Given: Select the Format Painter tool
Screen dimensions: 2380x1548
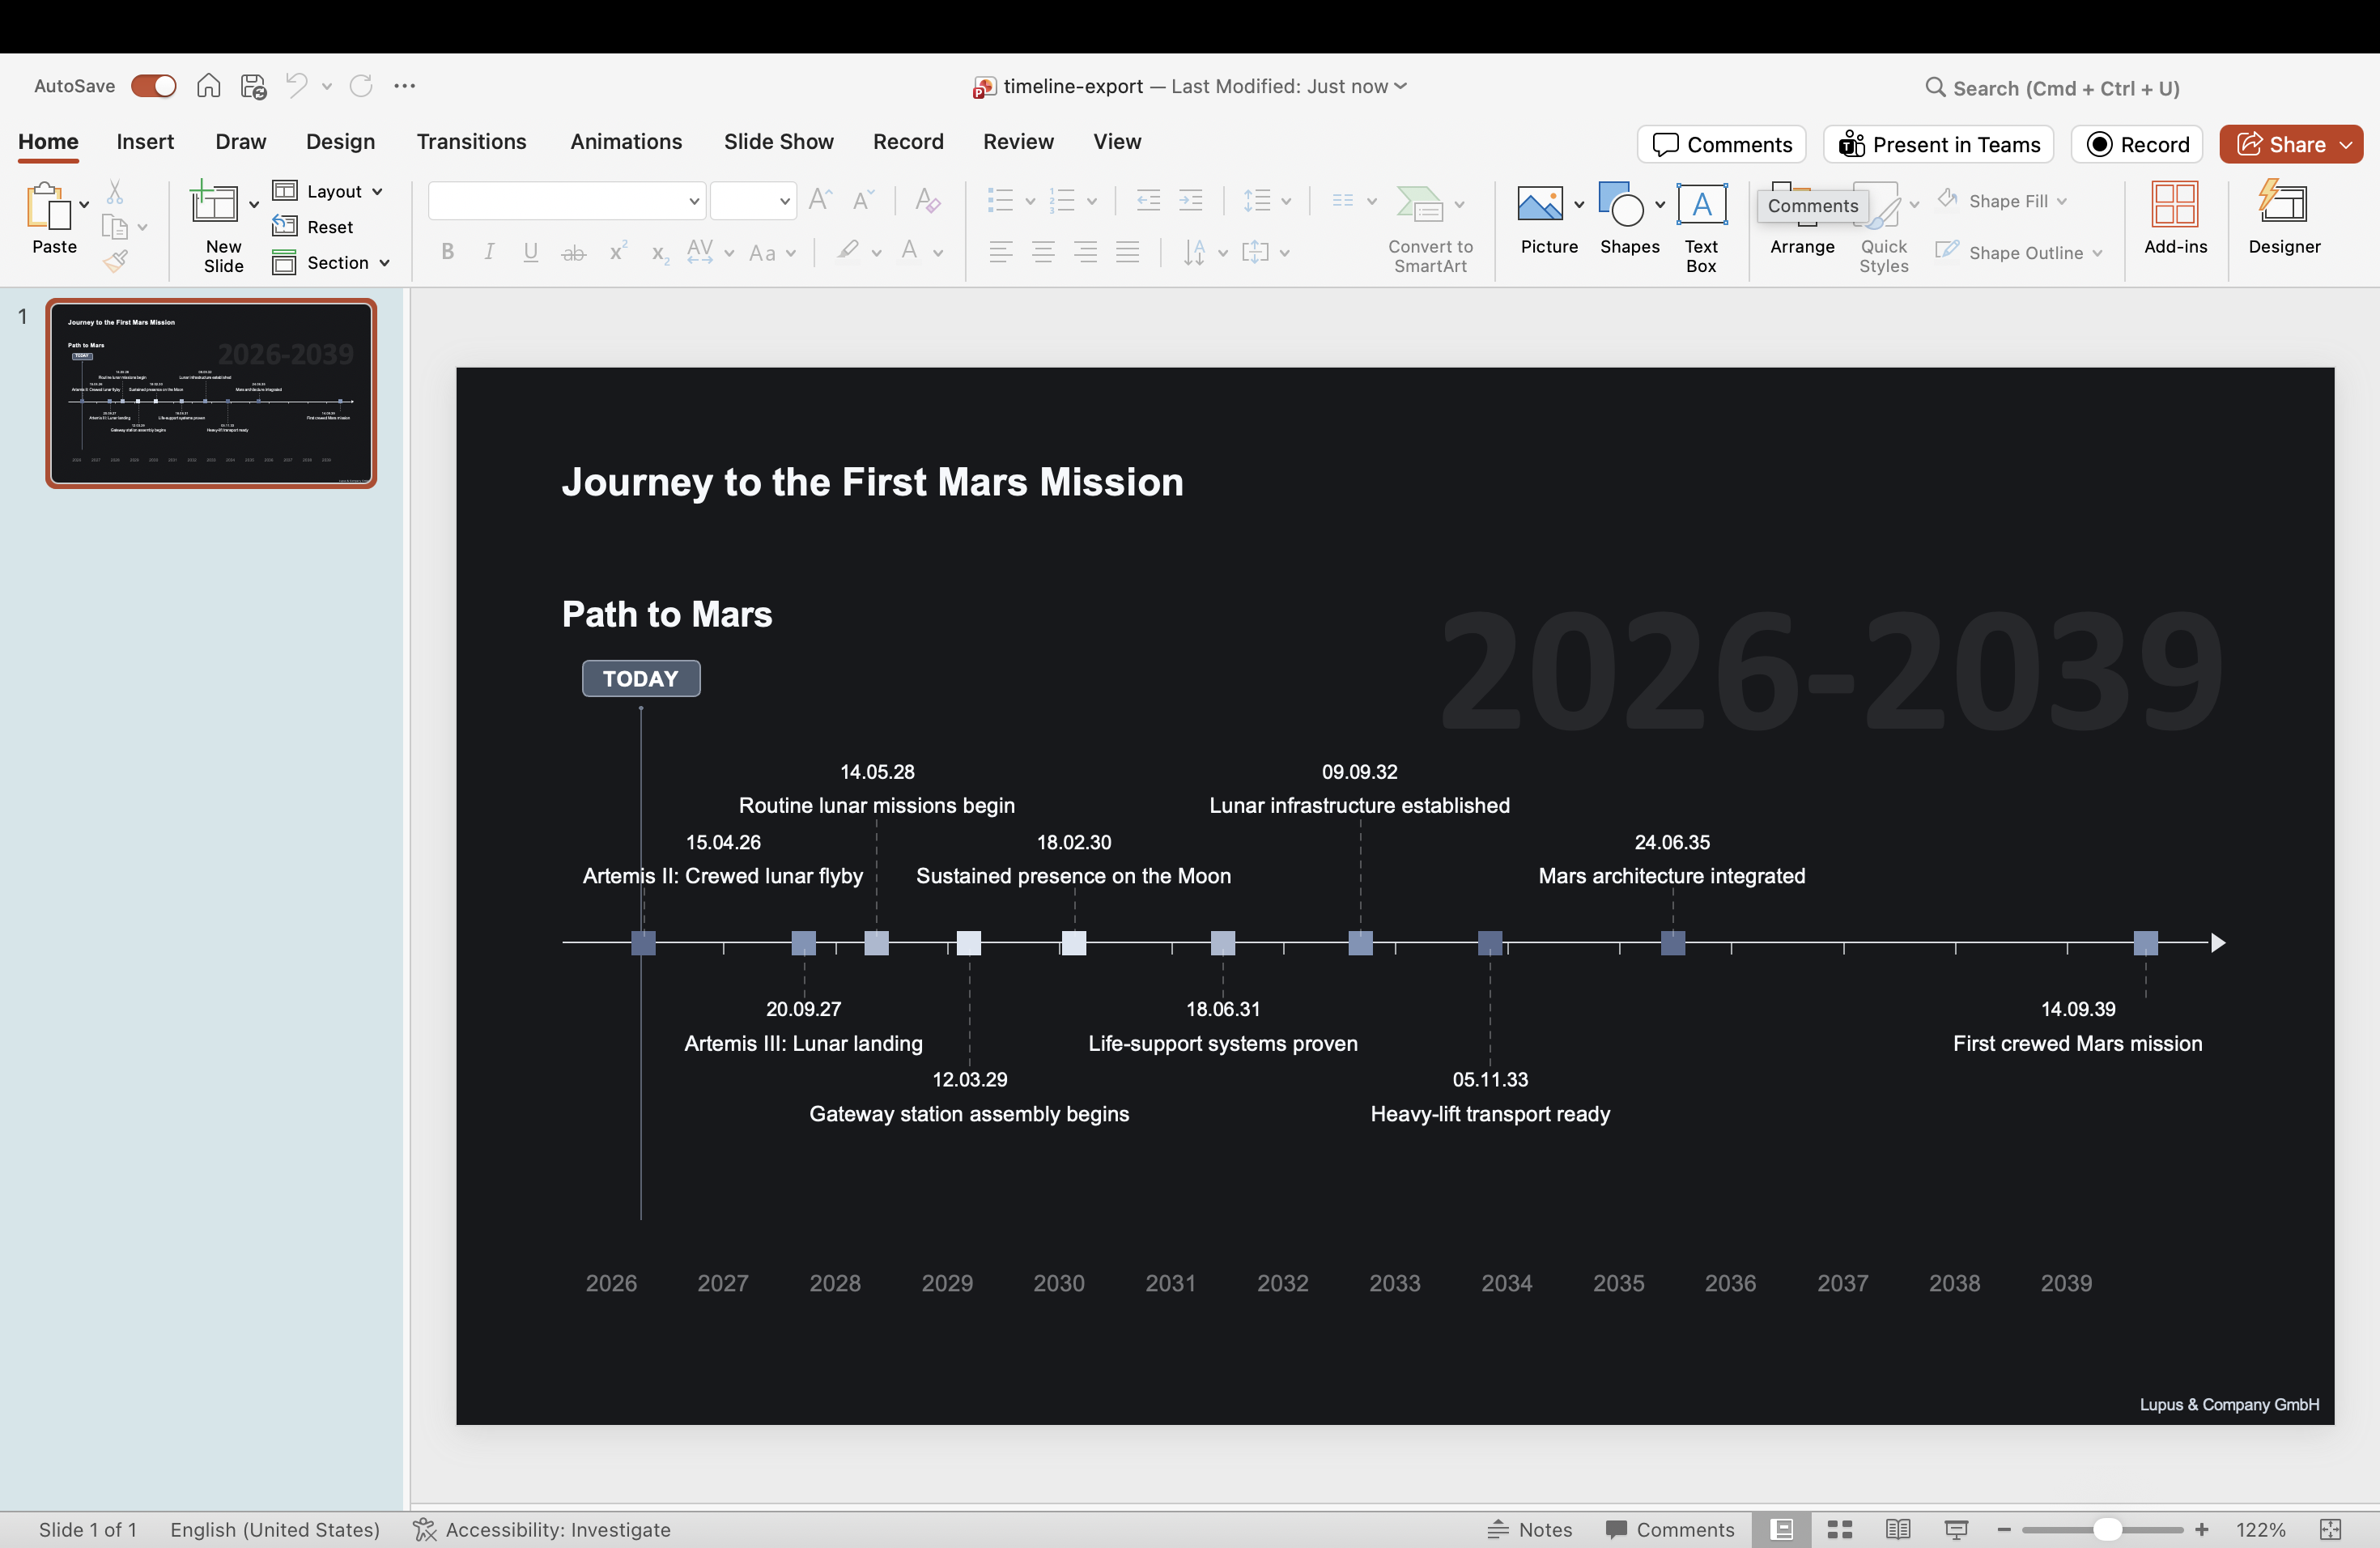Looking at the screenshot, I should 117,261.
